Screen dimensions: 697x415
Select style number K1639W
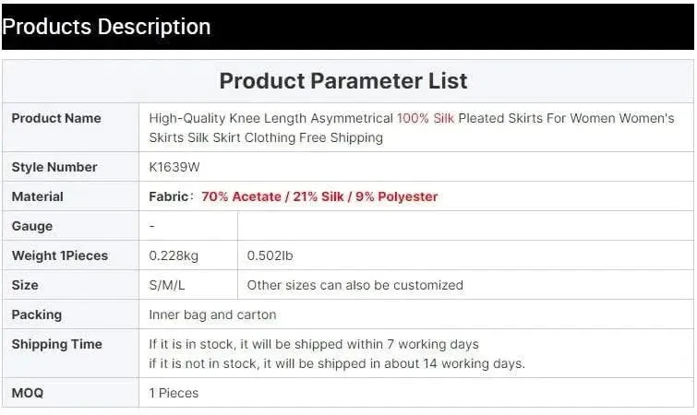click(174, 167)
